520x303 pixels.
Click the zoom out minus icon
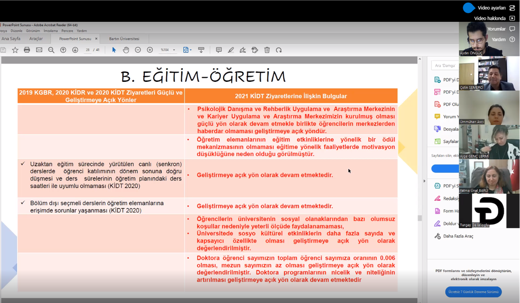138,50
